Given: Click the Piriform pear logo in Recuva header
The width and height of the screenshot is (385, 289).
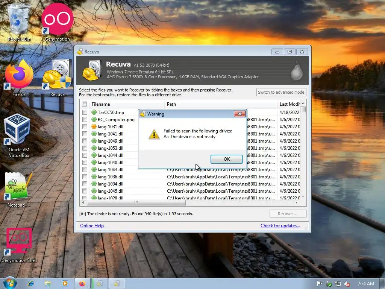Looking at the screenshot, I should click(296, 71).
